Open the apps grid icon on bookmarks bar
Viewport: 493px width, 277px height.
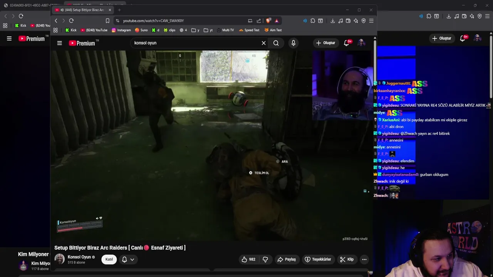pyautogui.click(x=55, y=30)
